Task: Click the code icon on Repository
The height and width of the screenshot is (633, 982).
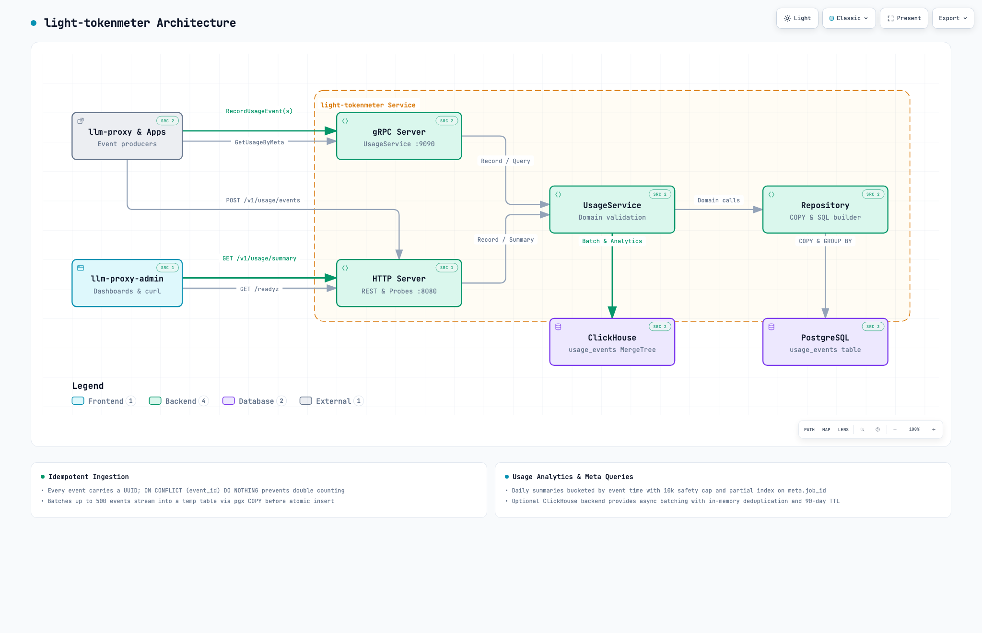Action: [772, 195]
